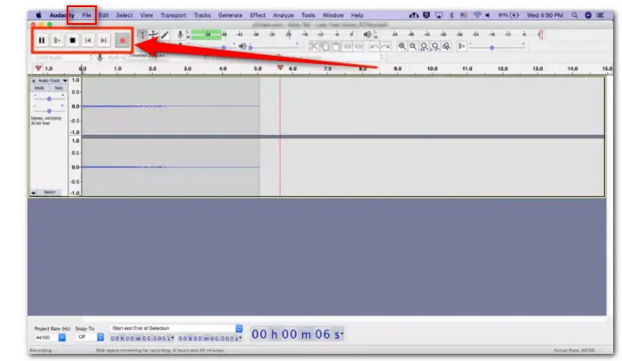Collapse the track with bottom arrow
The image size is (622, 361).
pos(34,192)
